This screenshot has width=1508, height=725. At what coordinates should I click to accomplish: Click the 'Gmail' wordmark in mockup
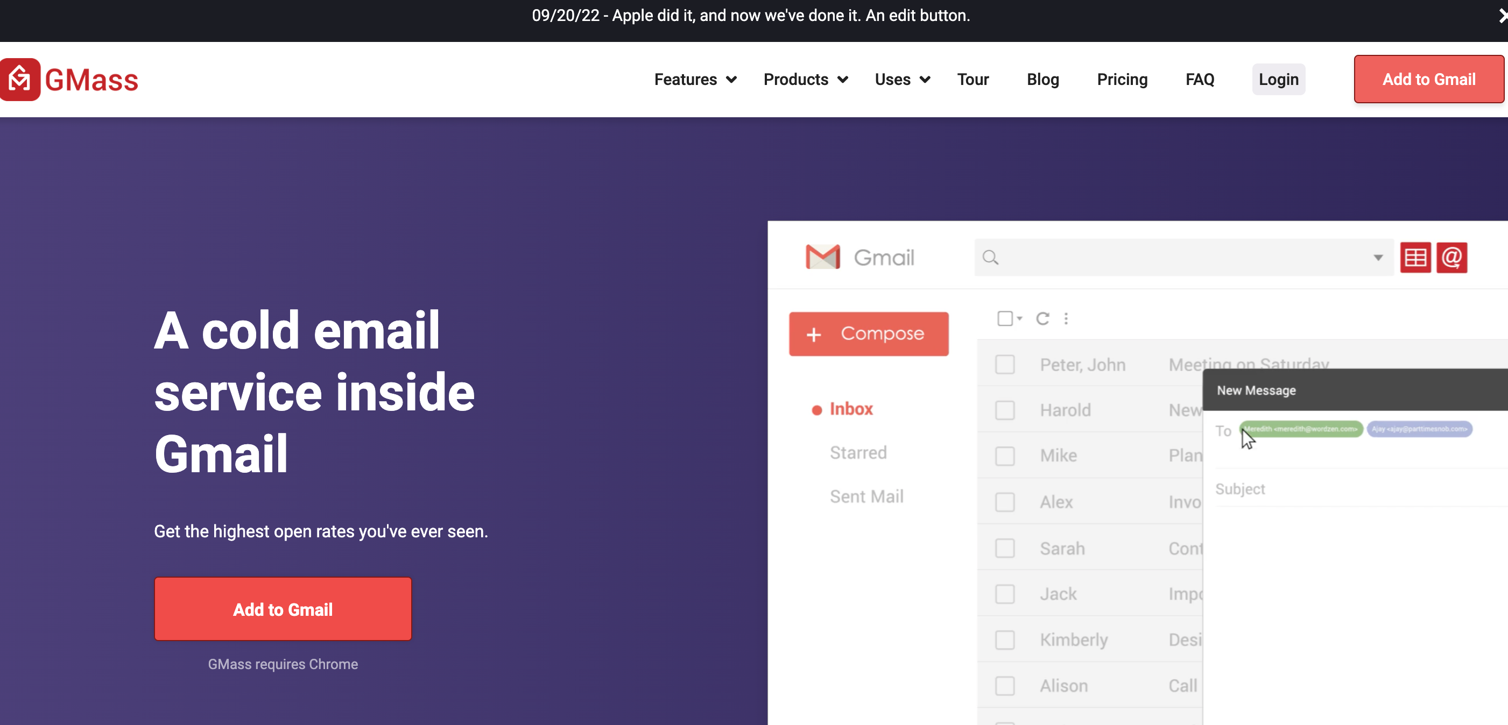coord(883,258)
